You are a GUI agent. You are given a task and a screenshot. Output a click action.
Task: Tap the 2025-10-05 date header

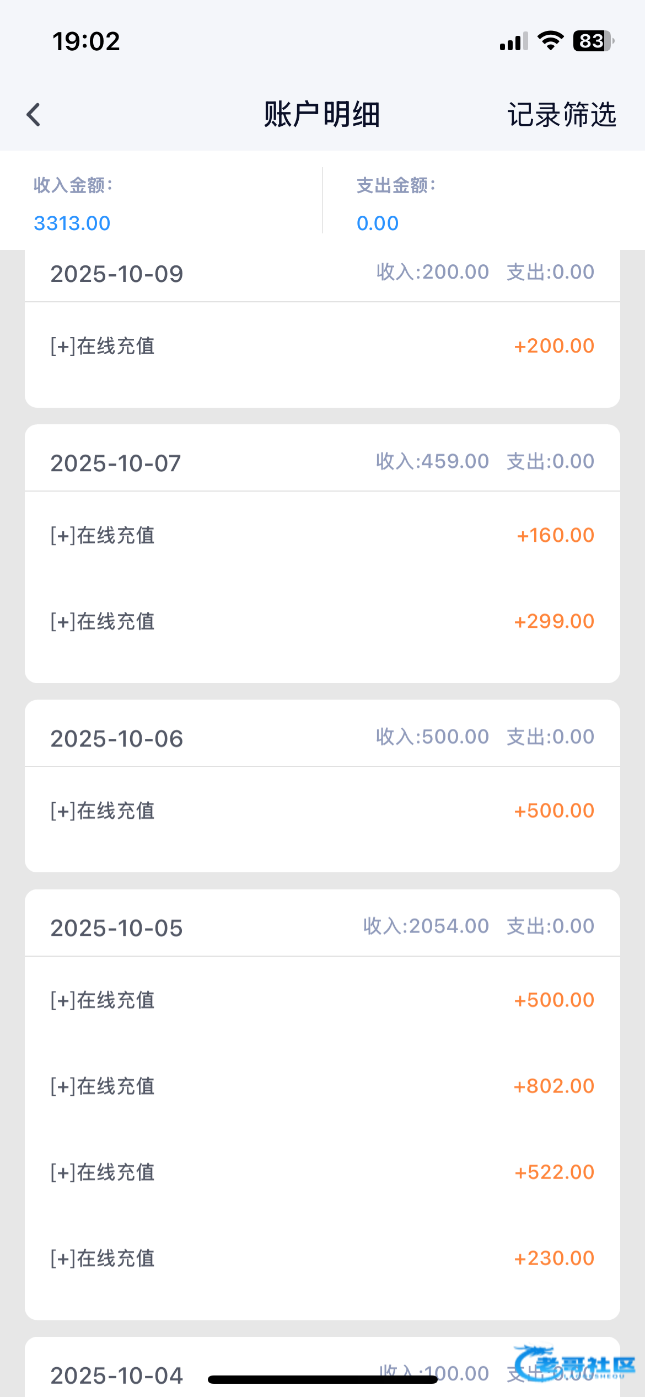coord(117,928)
